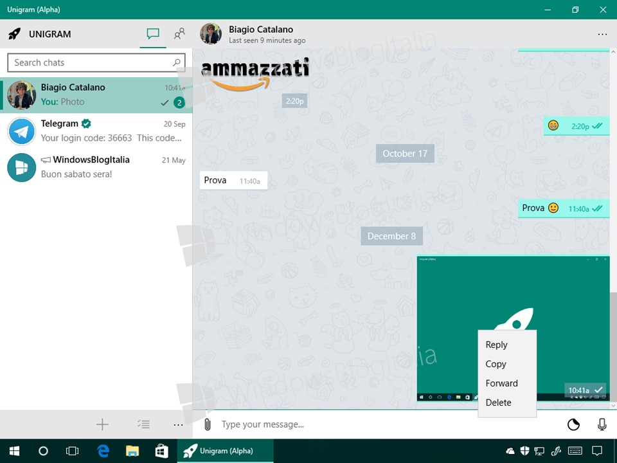Viewport: 617px width, 463px height.
Task: Click the microphone voice message icon
Action: [x=602, y=424]
